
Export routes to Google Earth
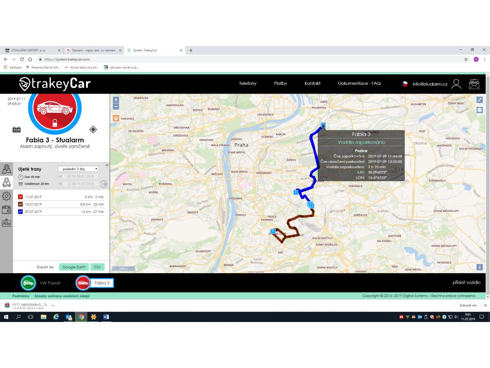74,267
